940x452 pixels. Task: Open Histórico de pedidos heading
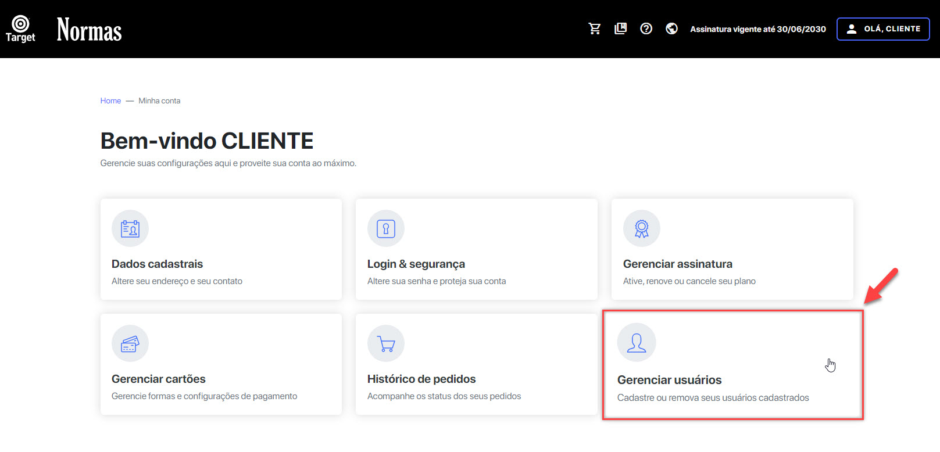click(421, 379)
